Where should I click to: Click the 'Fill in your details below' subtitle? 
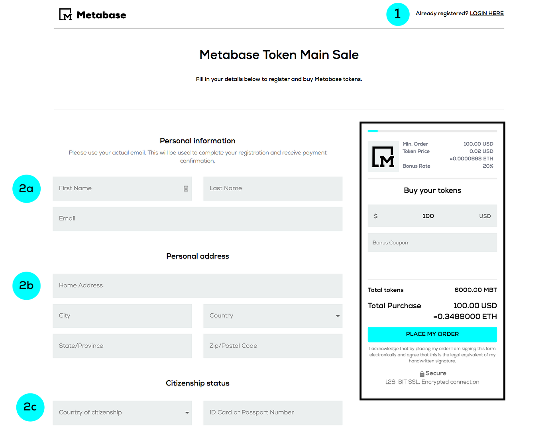click(279, 79)
